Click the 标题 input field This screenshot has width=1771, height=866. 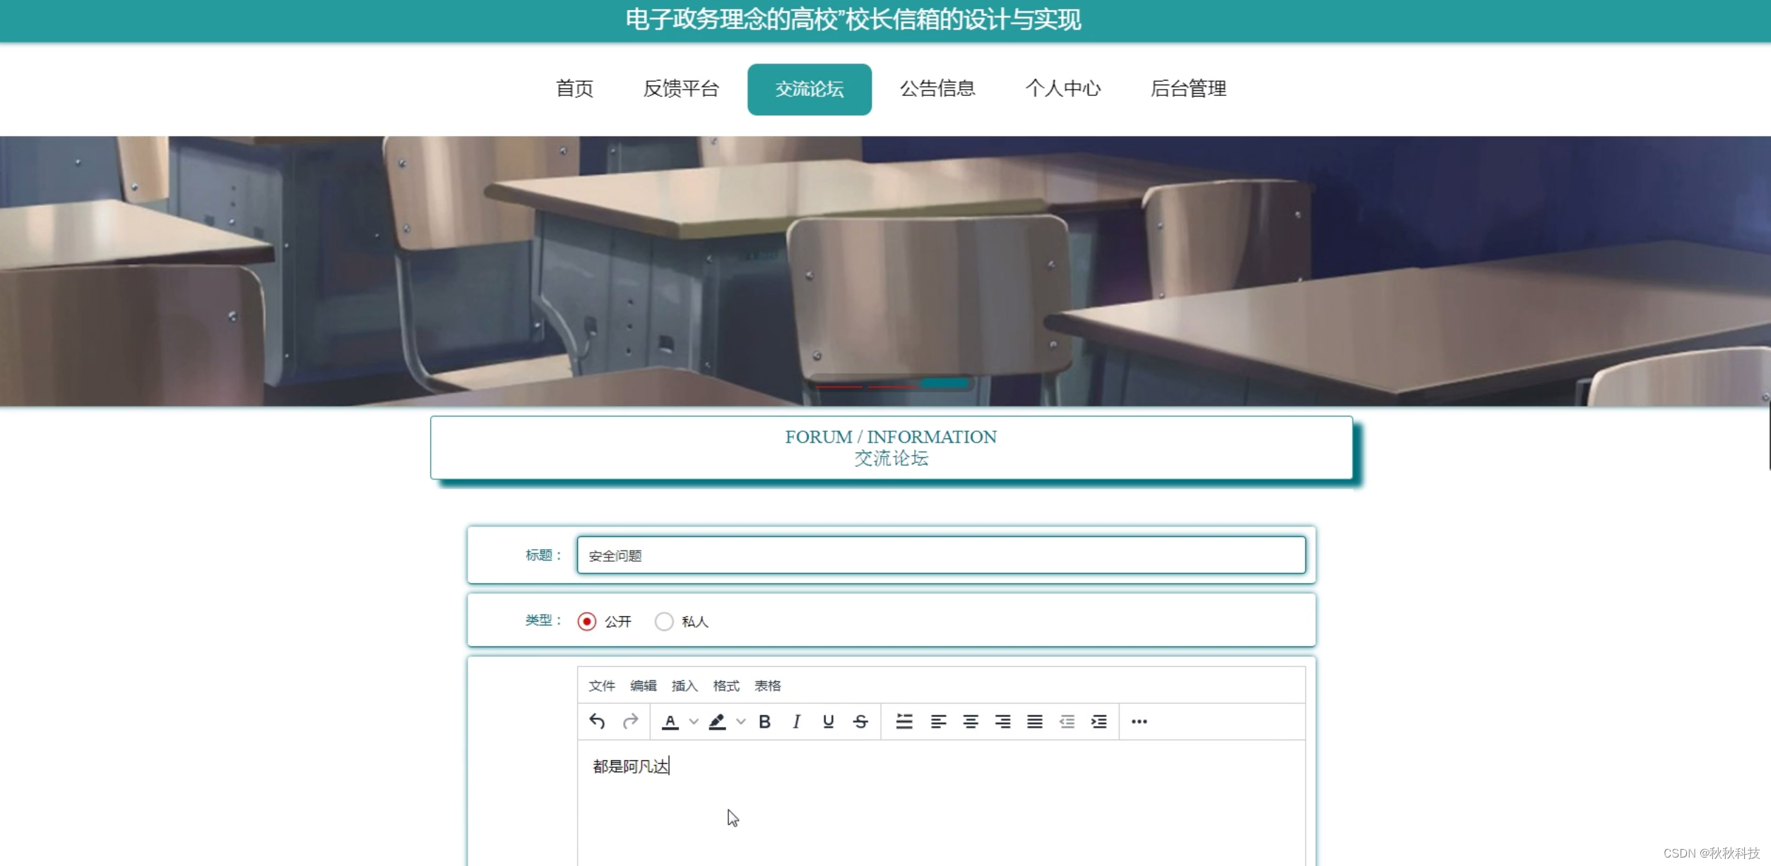[940, 555]
